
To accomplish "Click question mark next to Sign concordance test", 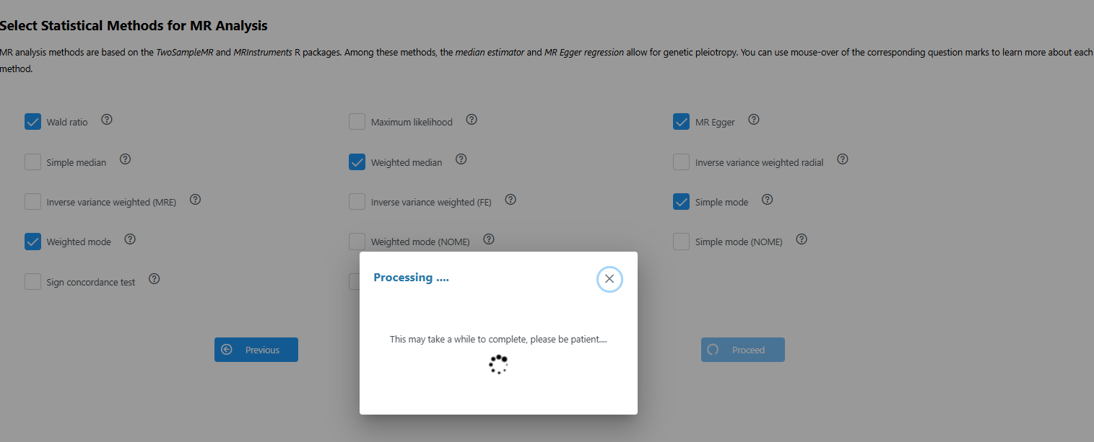I will point(155,279).
